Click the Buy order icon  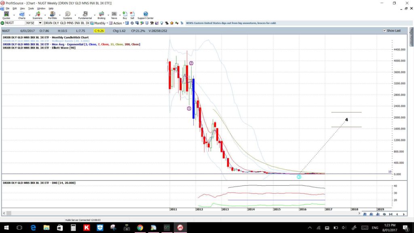click(125, 15)
